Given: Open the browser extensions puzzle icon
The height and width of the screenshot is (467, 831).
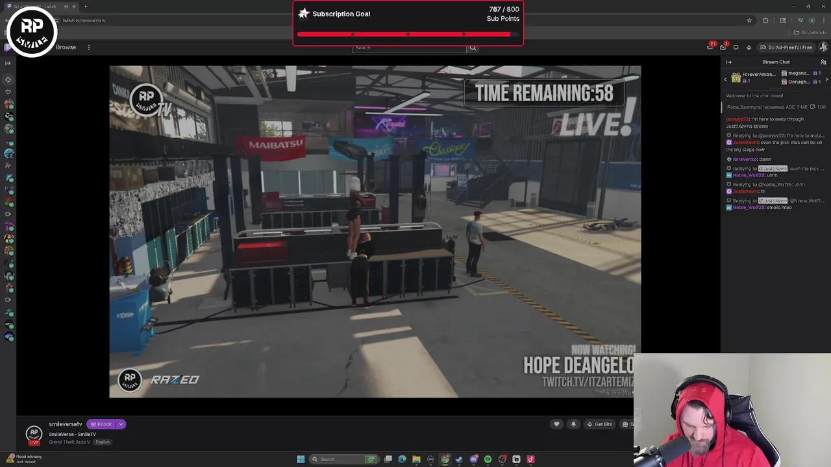Looking at the screenshot, I should click(x=765, y=21).
